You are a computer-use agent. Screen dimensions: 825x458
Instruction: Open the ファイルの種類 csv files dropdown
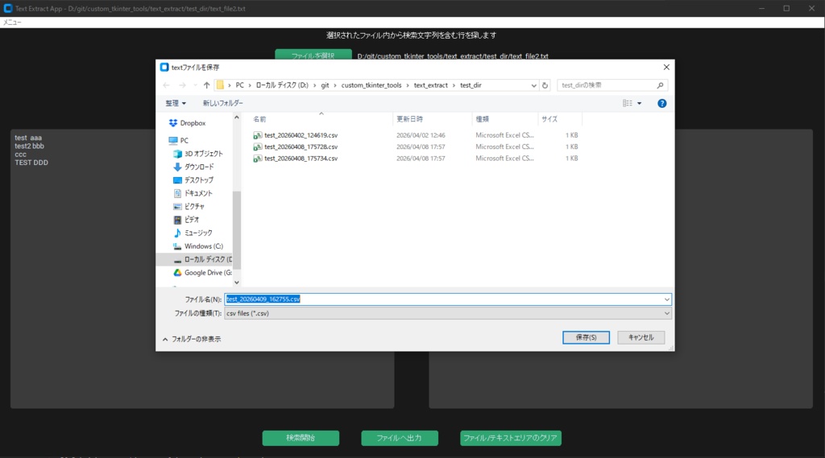click(x=448, y=313)
